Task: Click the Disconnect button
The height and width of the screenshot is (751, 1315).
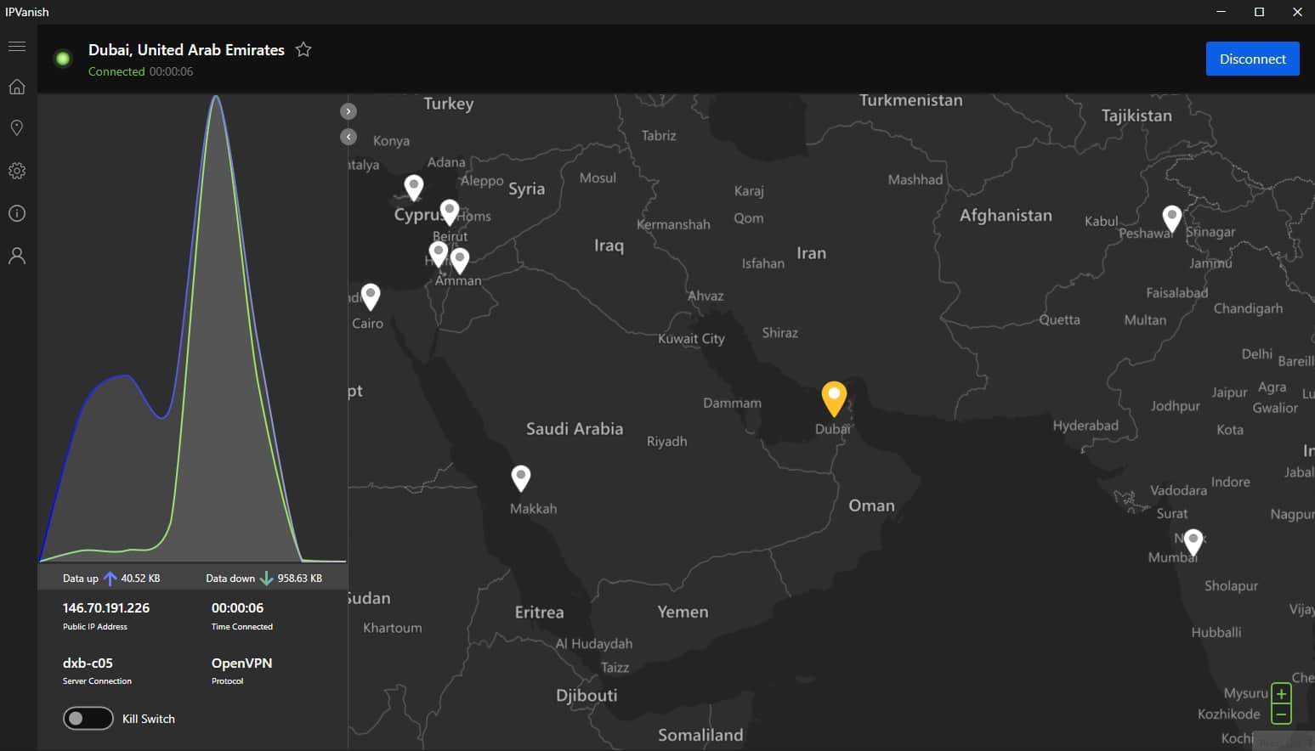Action: tap(1252, 59)
